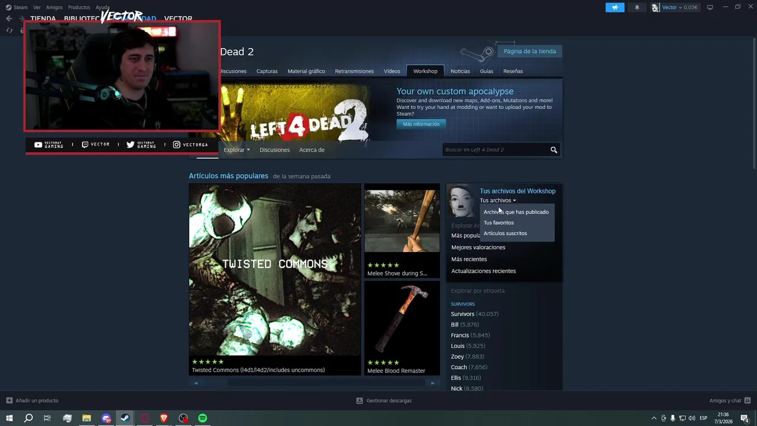Switch to the Retransmisiones tab
757x426 pixels.
(x=354, y=71)
